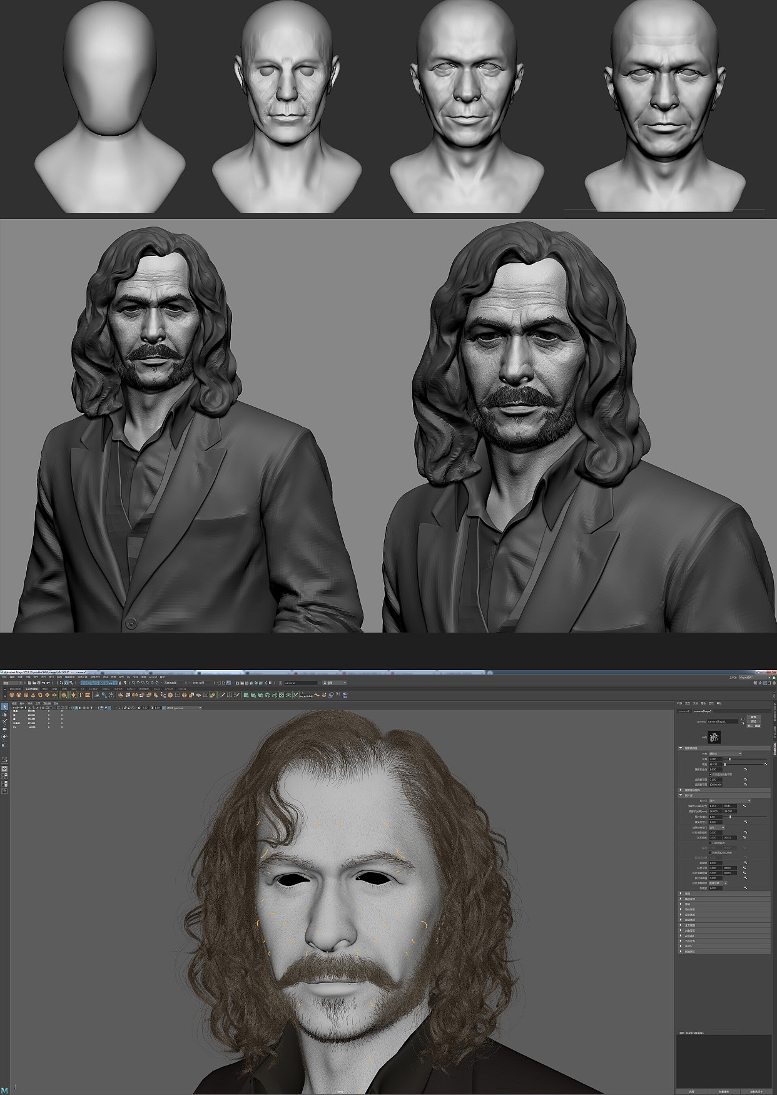The height and width of the screenshot is (1095, 777).
Task: Click the Show button next to Hide
Action: click(x=750, y=726)
